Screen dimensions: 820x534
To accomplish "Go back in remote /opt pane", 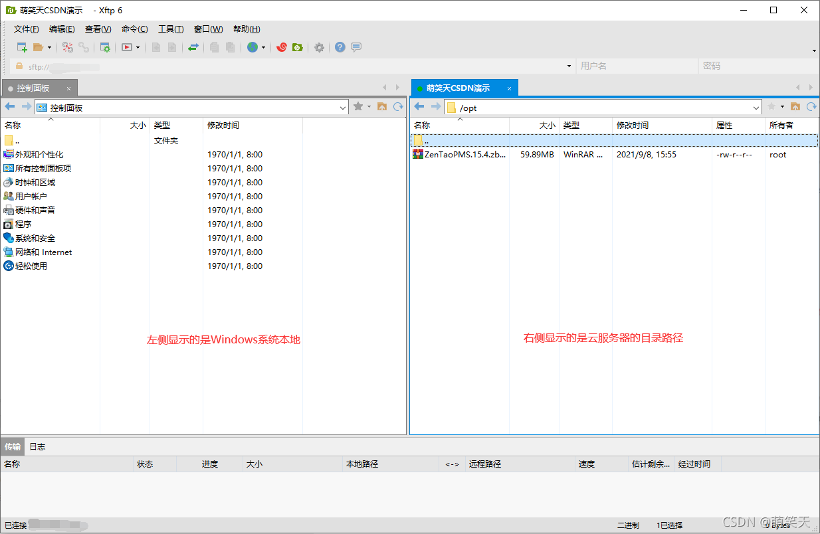I will (419, 107).
